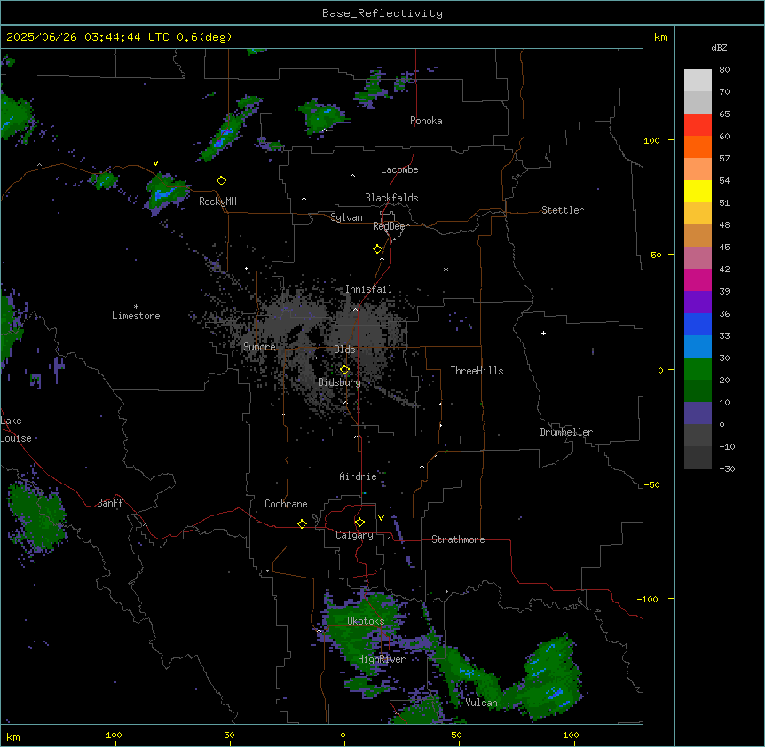The height and width of the screenshot is (747, 765).
Task: Click the Blackfalds label
Action: pyautogui.click(x=391, y=198)
